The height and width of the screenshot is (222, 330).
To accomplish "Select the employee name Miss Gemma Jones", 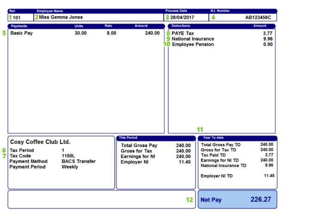I will [61, 18].
